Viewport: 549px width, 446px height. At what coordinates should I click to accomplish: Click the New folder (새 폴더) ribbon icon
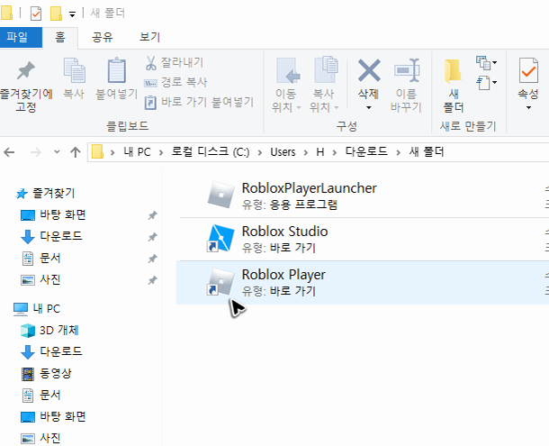click(x=453, y=71)
